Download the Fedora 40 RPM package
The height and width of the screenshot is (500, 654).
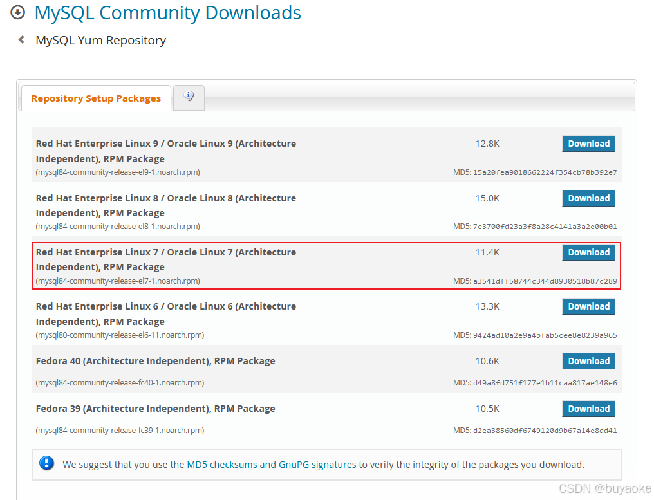point(588,361)
